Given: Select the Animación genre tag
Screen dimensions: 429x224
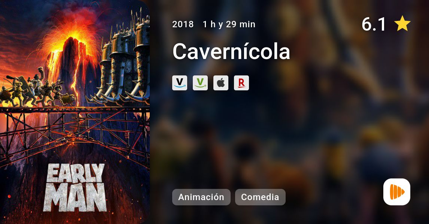Looking at the screenshot, I should [x=201, y=197].
